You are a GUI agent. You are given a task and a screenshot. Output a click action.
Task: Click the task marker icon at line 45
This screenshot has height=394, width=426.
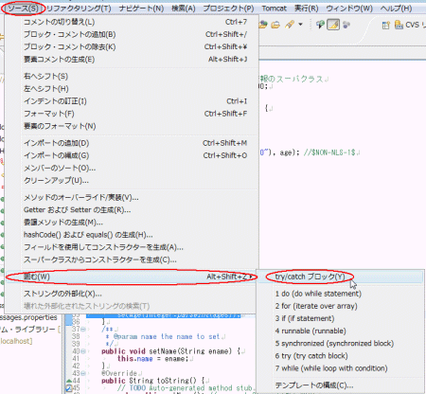68,388
